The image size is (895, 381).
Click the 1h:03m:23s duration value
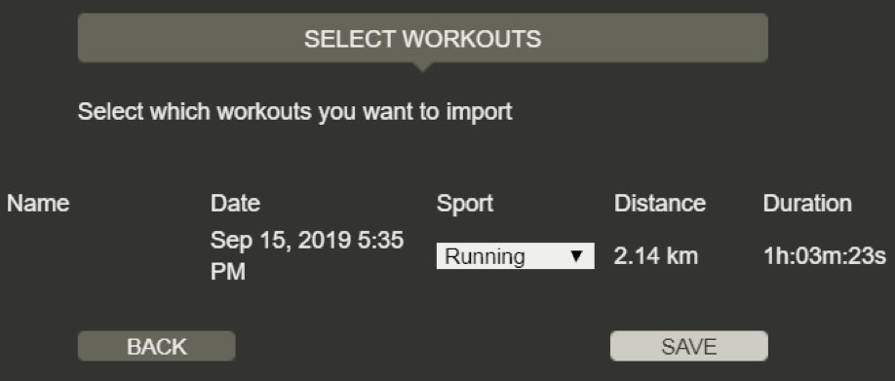point(825,256)
